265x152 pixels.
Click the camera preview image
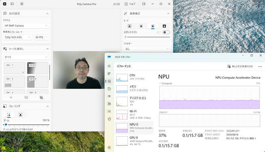pos(79,70)
